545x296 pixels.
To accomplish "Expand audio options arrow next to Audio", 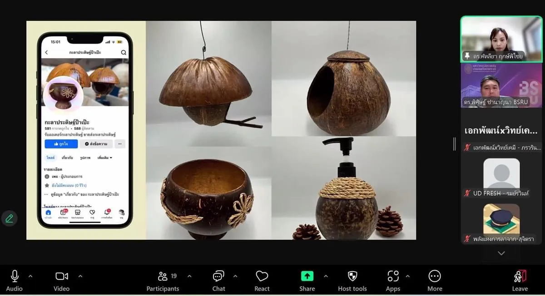I will click(30, 276).
